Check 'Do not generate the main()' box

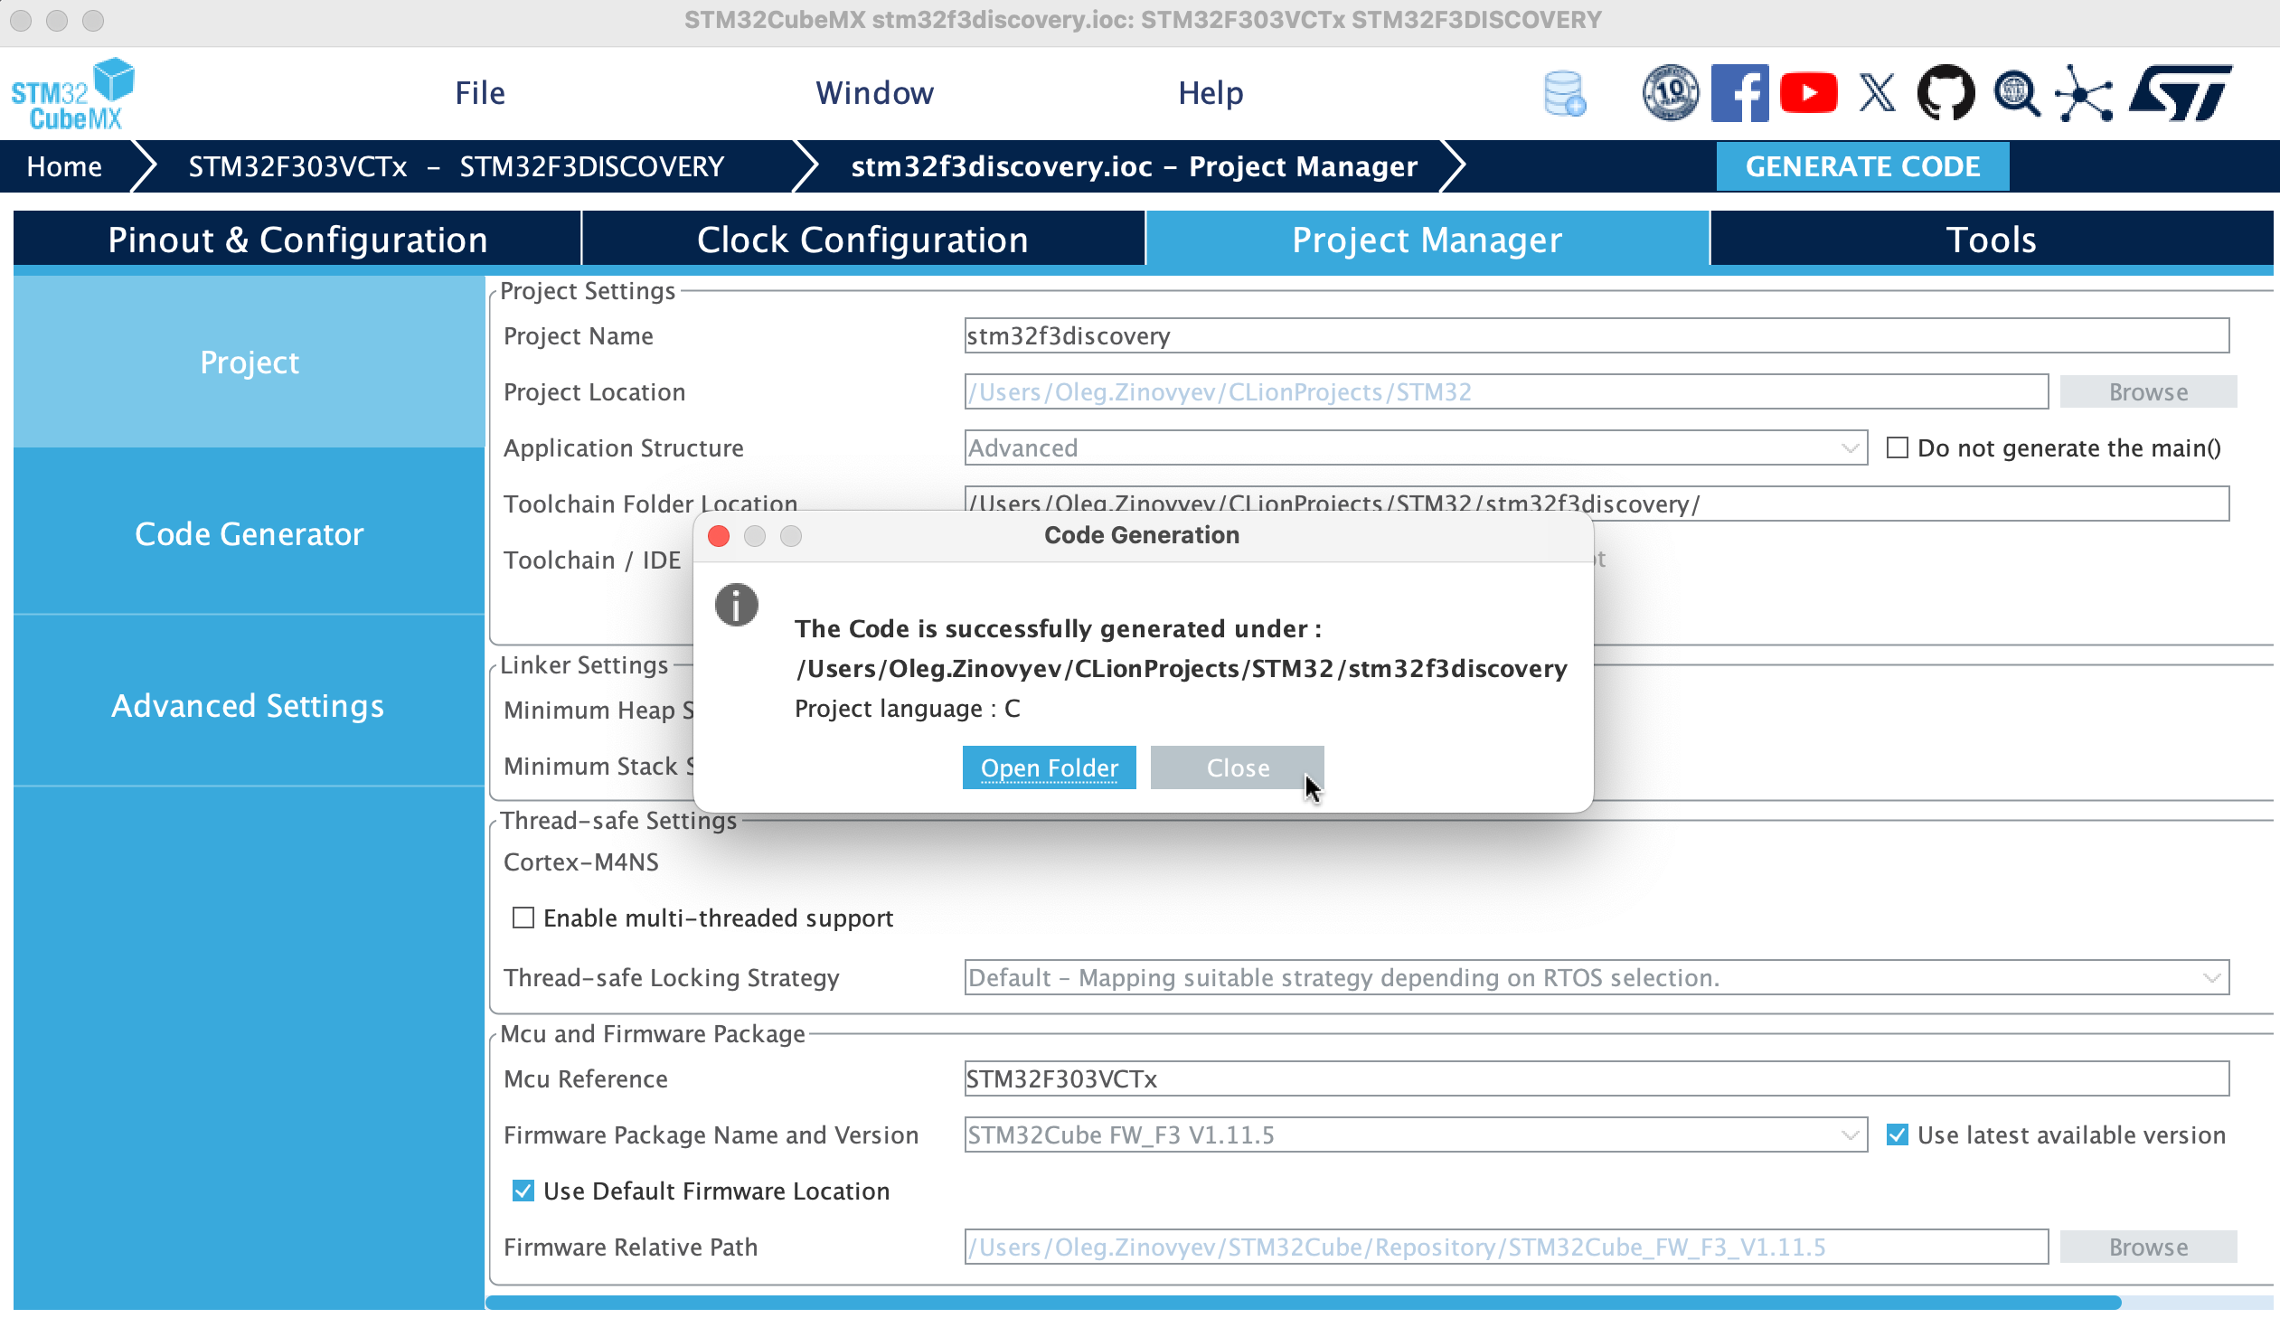tap(1897, 447)
